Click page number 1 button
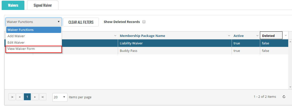Image resolution: width=292 pixels, height=106 pixels. [27, 97]
